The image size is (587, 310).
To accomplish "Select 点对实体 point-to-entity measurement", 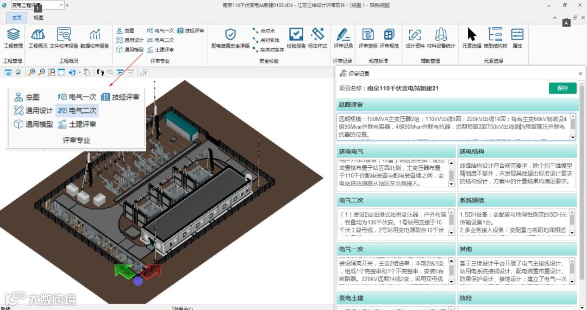I will point(266,40).
